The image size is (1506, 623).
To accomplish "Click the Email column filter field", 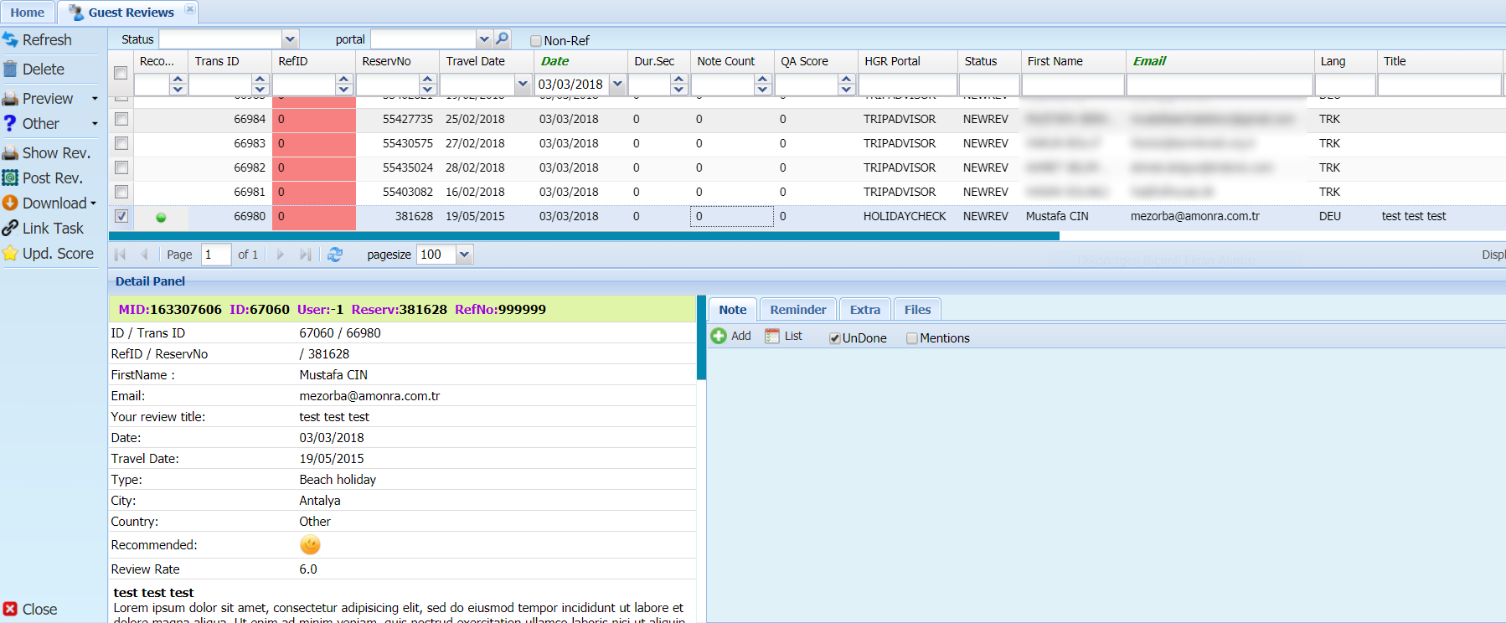I will tap(1220, 85).
